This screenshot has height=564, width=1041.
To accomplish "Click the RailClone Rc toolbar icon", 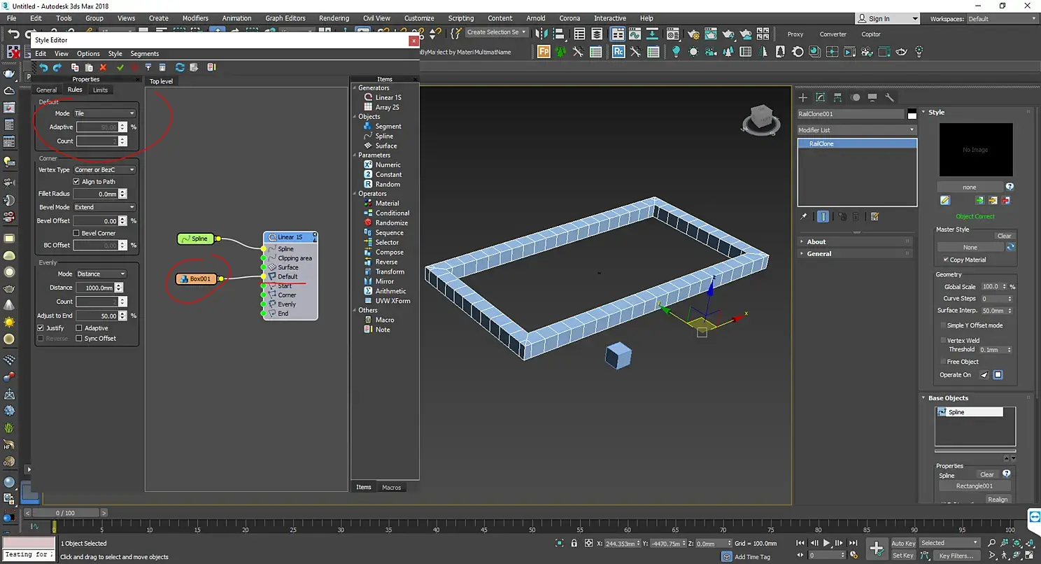I will click(618, 52).
